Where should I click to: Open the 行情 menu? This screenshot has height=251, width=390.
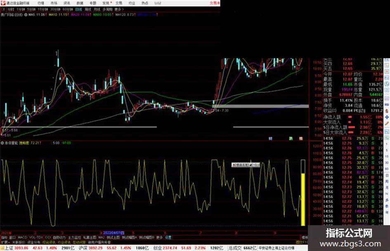click(x=41, y=3)
